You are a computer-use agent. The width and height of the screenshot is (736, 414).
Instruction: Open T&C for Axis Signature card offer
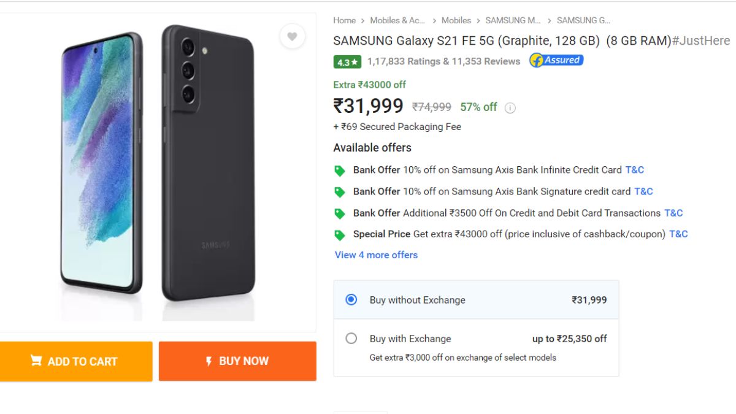tap(643, 191)
